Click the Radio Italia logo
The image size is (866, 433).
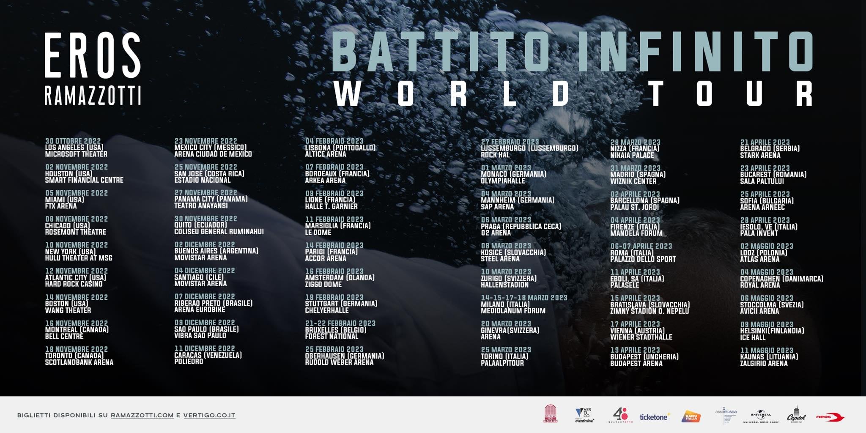[x=691, y=417]
